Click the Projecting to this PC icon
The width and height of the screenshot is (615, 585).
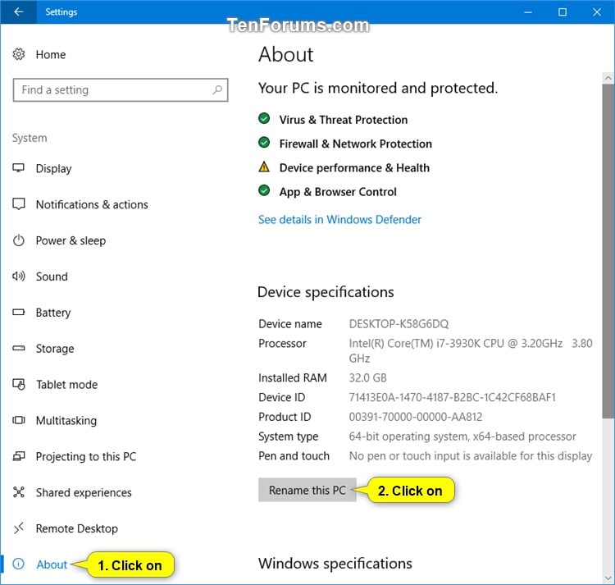(18, 456)
